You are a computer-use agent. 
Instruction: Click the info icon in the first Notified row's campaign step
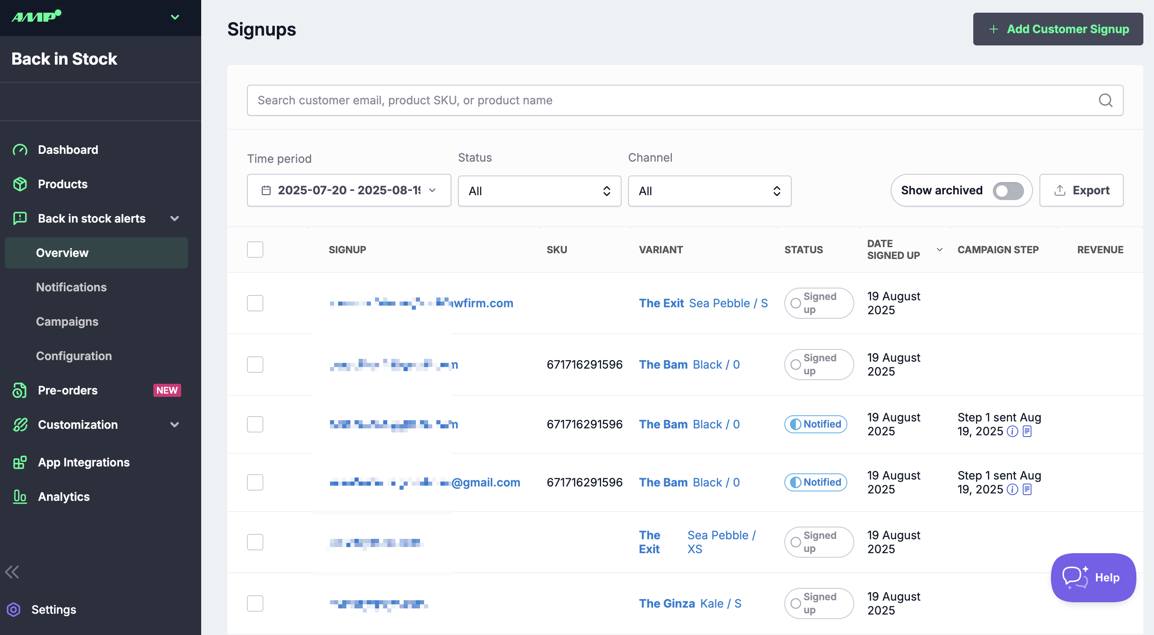click(1012, 431)
